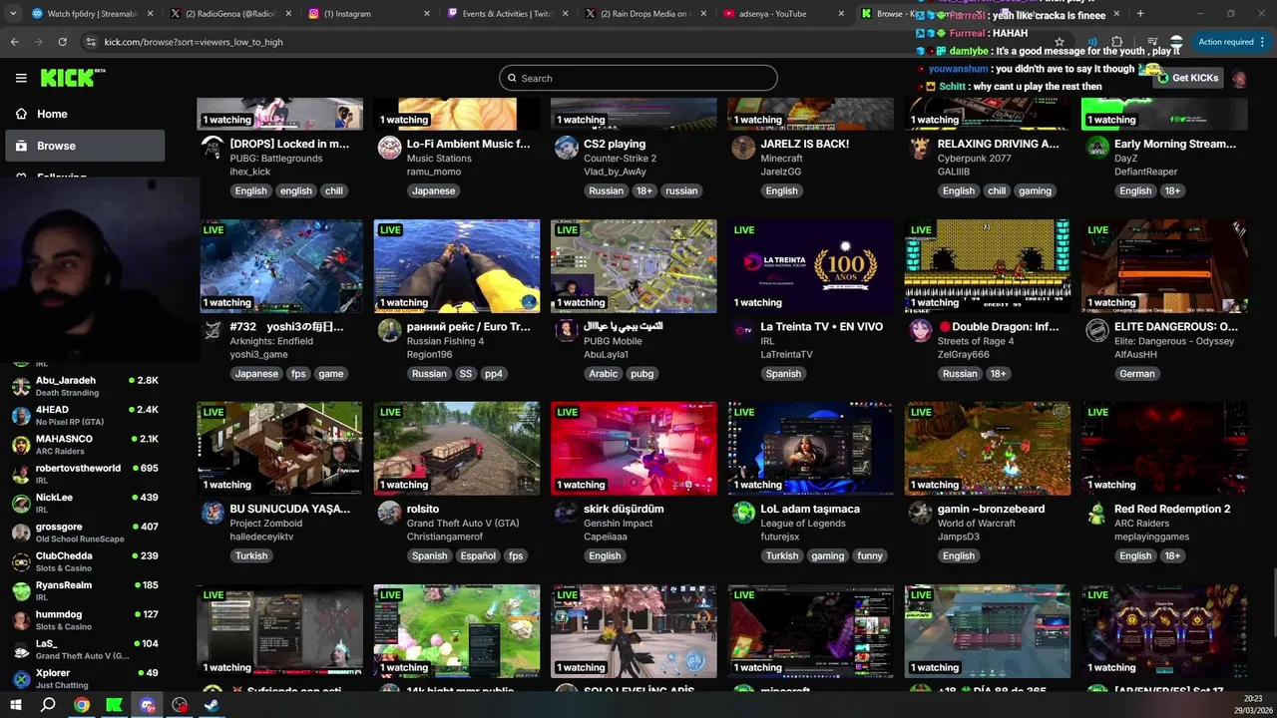This screenshot has height=718, width=1277.
Task: Click ClubChedda avatar in sidebar
Action: point(21,561)
